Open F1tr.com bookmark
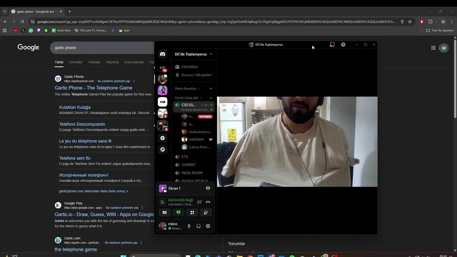Screen dimensions: 457x257 [x=91, y=30]
